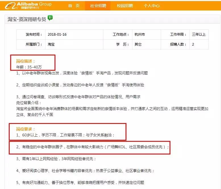The width and height of the screenshot is (221, 189).
Task: Click the 岗位要求 heading
Action: pos(25,129)
